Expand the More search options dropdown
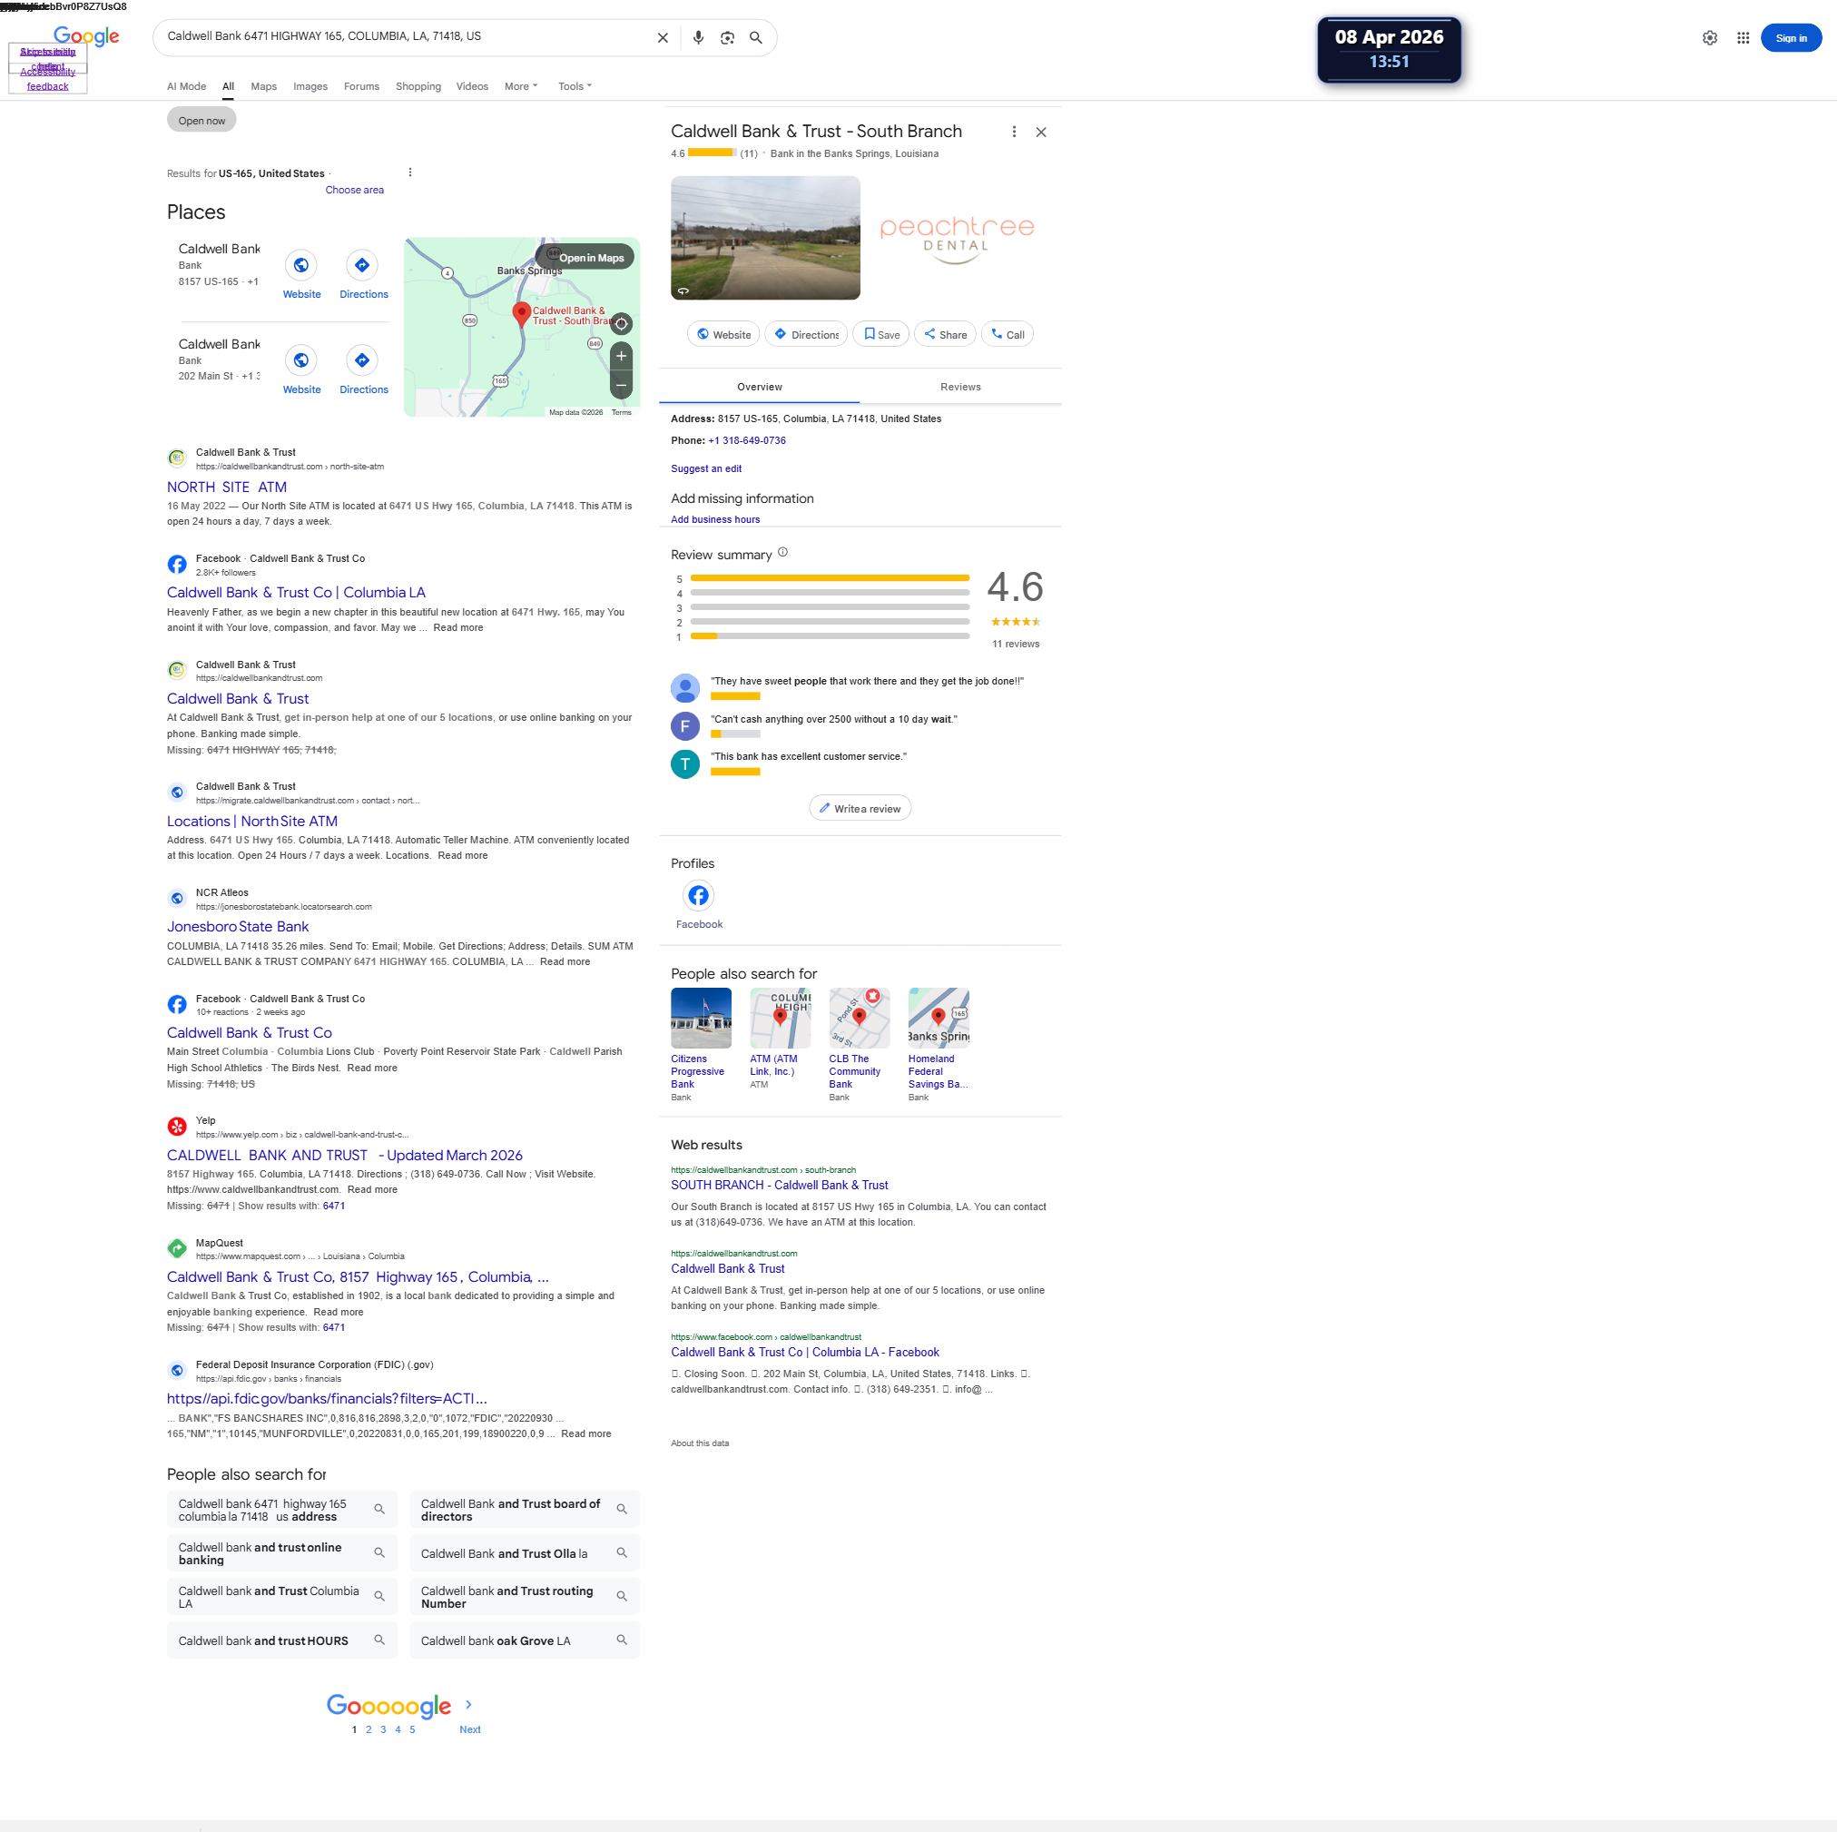Screen dimensions: 1848x1832 [x=523, y=86]
